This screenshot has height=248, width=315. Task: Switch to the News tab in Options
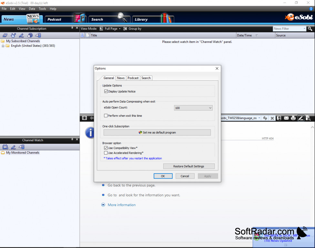click(121, 78)
